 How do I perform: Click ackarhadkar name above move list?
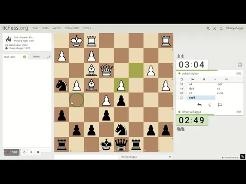click(190, 74)
